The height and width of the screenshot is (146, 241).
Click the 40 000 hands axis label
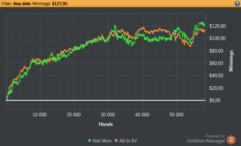(x=142, y=115)
